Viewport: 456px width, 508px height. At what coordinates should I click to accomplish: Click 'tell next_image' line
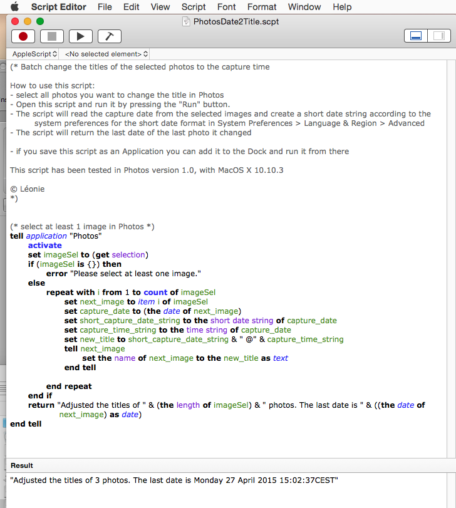coord(95,349)
